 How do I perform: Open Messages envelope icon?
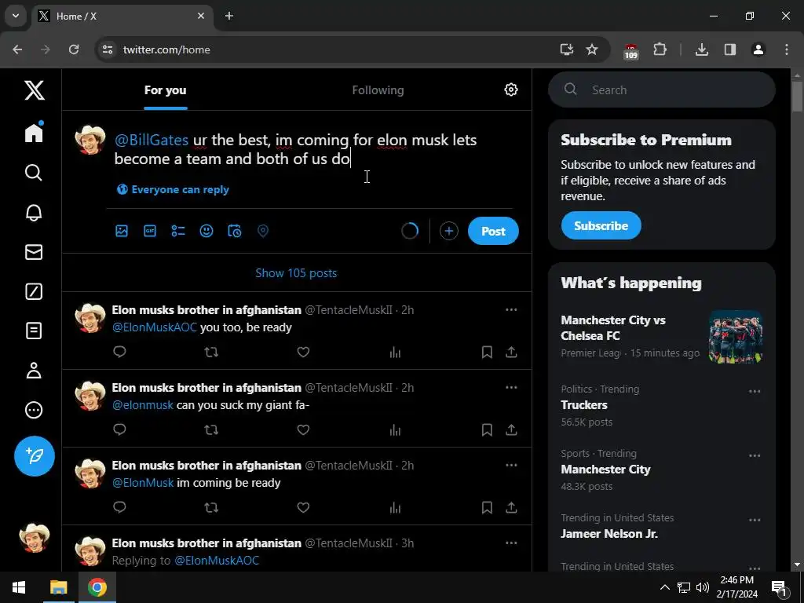click(34, 252)
